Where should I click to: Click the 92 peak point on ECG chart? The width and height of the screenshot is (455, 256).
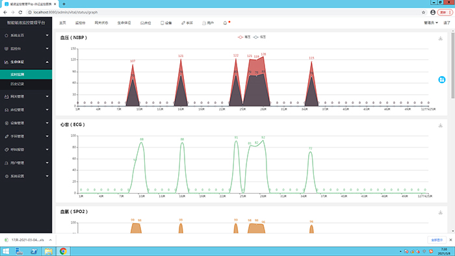[263, 140]
